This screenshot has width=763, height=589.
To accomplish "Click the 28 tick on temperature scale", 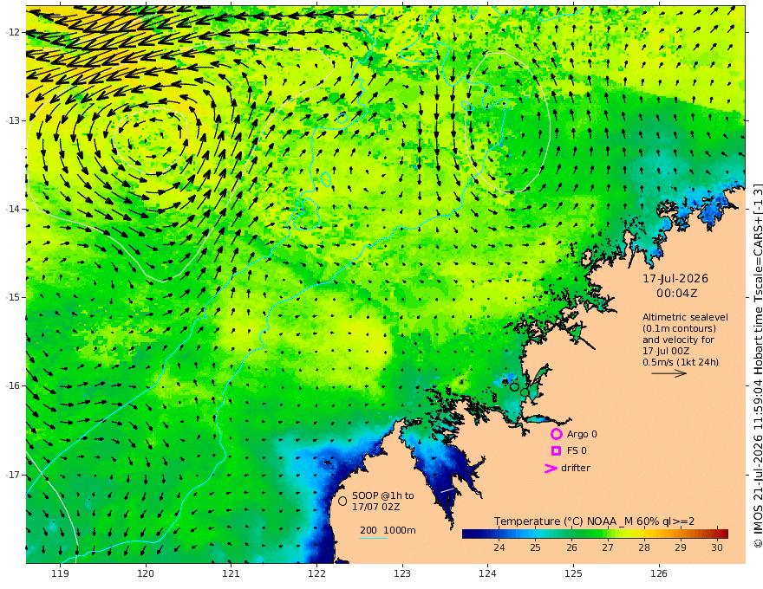I will (x=644, y=547).
